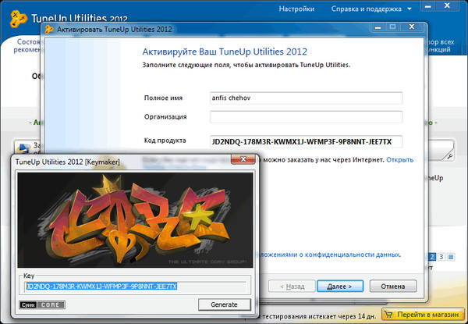Expand the Справка и поддержка dropdown arrow
The height and width of the screenshot is (324, 468).
point(409,9)
